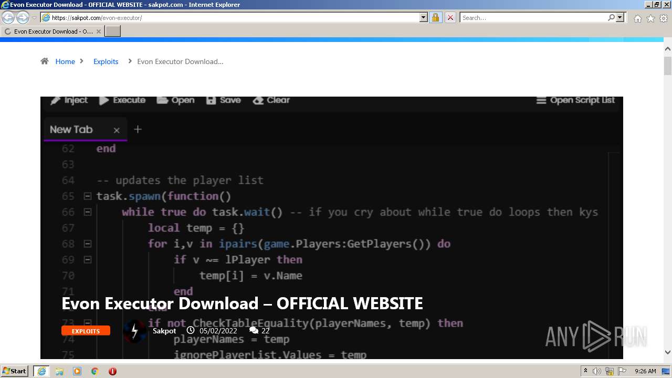
Task: Open the Exploits breadcrumb link
Action: tap(106, 61)
